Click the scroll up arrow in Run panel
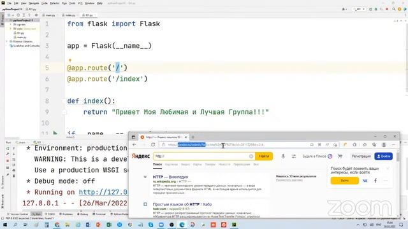Viewport: 408px width, 229px height. 14,148
